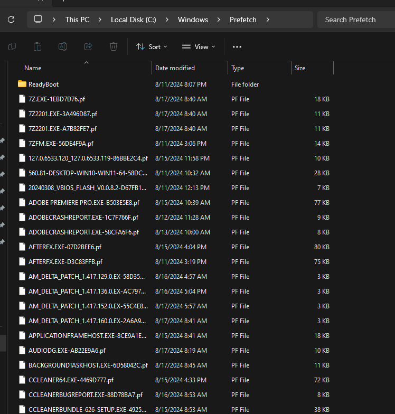This screenshot has width=395, height=414.
Task: Click file icon of BACKGROUNDTASKHOST.EXE row
Action: pos(22,365)
